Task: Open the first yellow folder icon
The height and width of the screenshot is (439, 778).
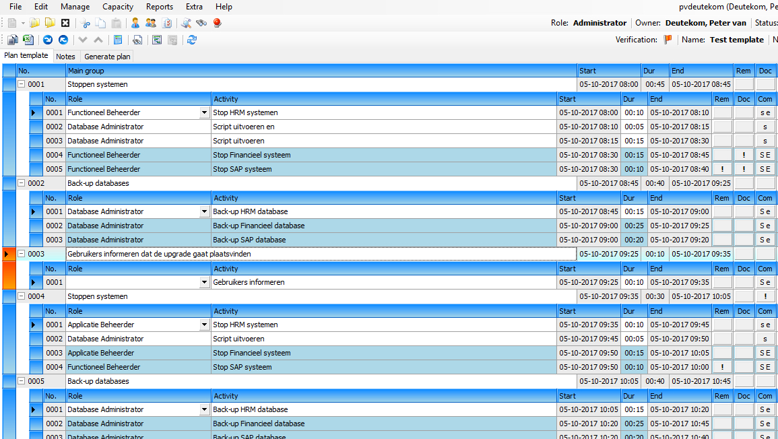Action: pos(35,23)
